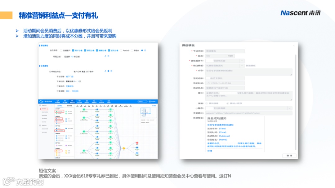This screenshot has height=188, width=335.
Task: Click the trash icon in 所属店铺 row
Action: 108,56
